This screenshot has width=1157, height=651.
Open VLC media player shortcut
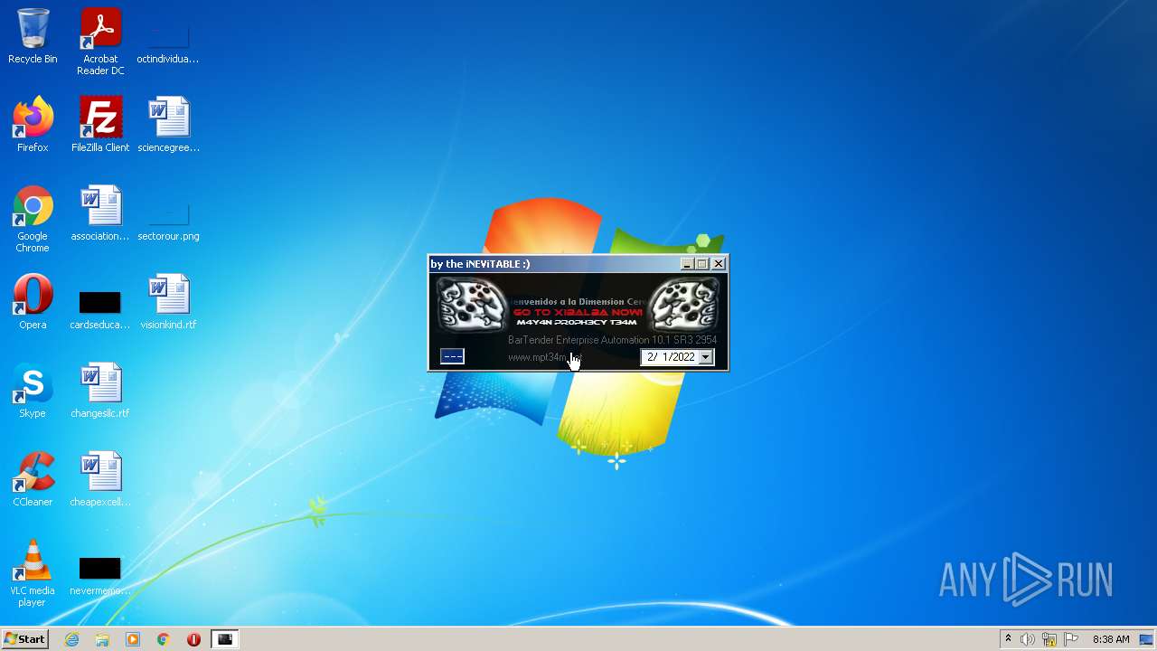point(33,573)
